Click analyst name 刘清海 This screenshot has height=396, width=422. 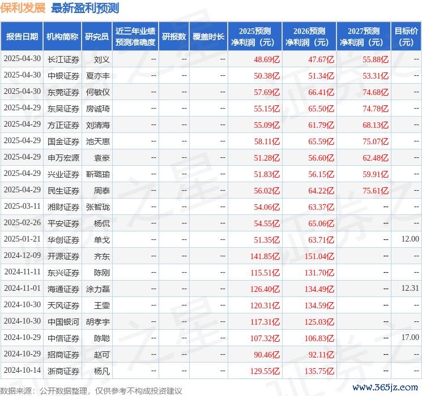[98, 125]
